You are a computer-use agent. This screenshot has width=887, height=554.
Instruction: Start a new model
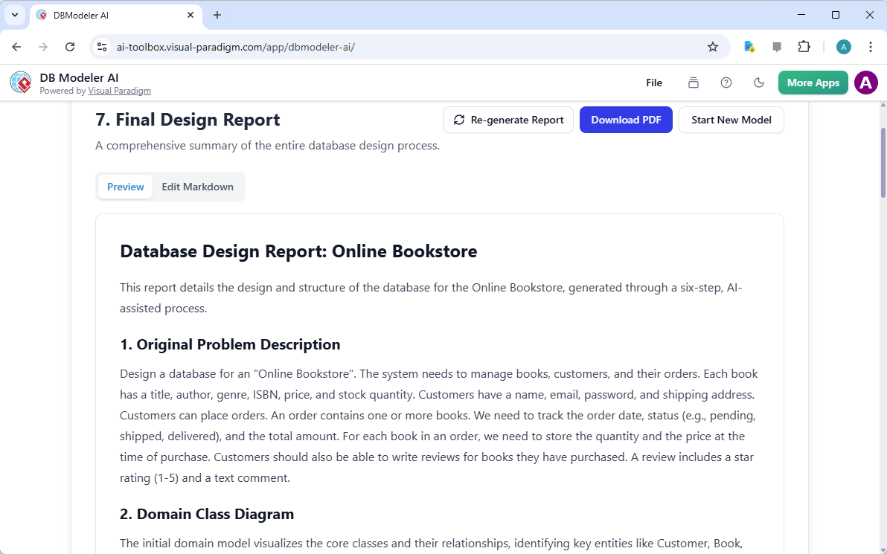tap(731, 119)
